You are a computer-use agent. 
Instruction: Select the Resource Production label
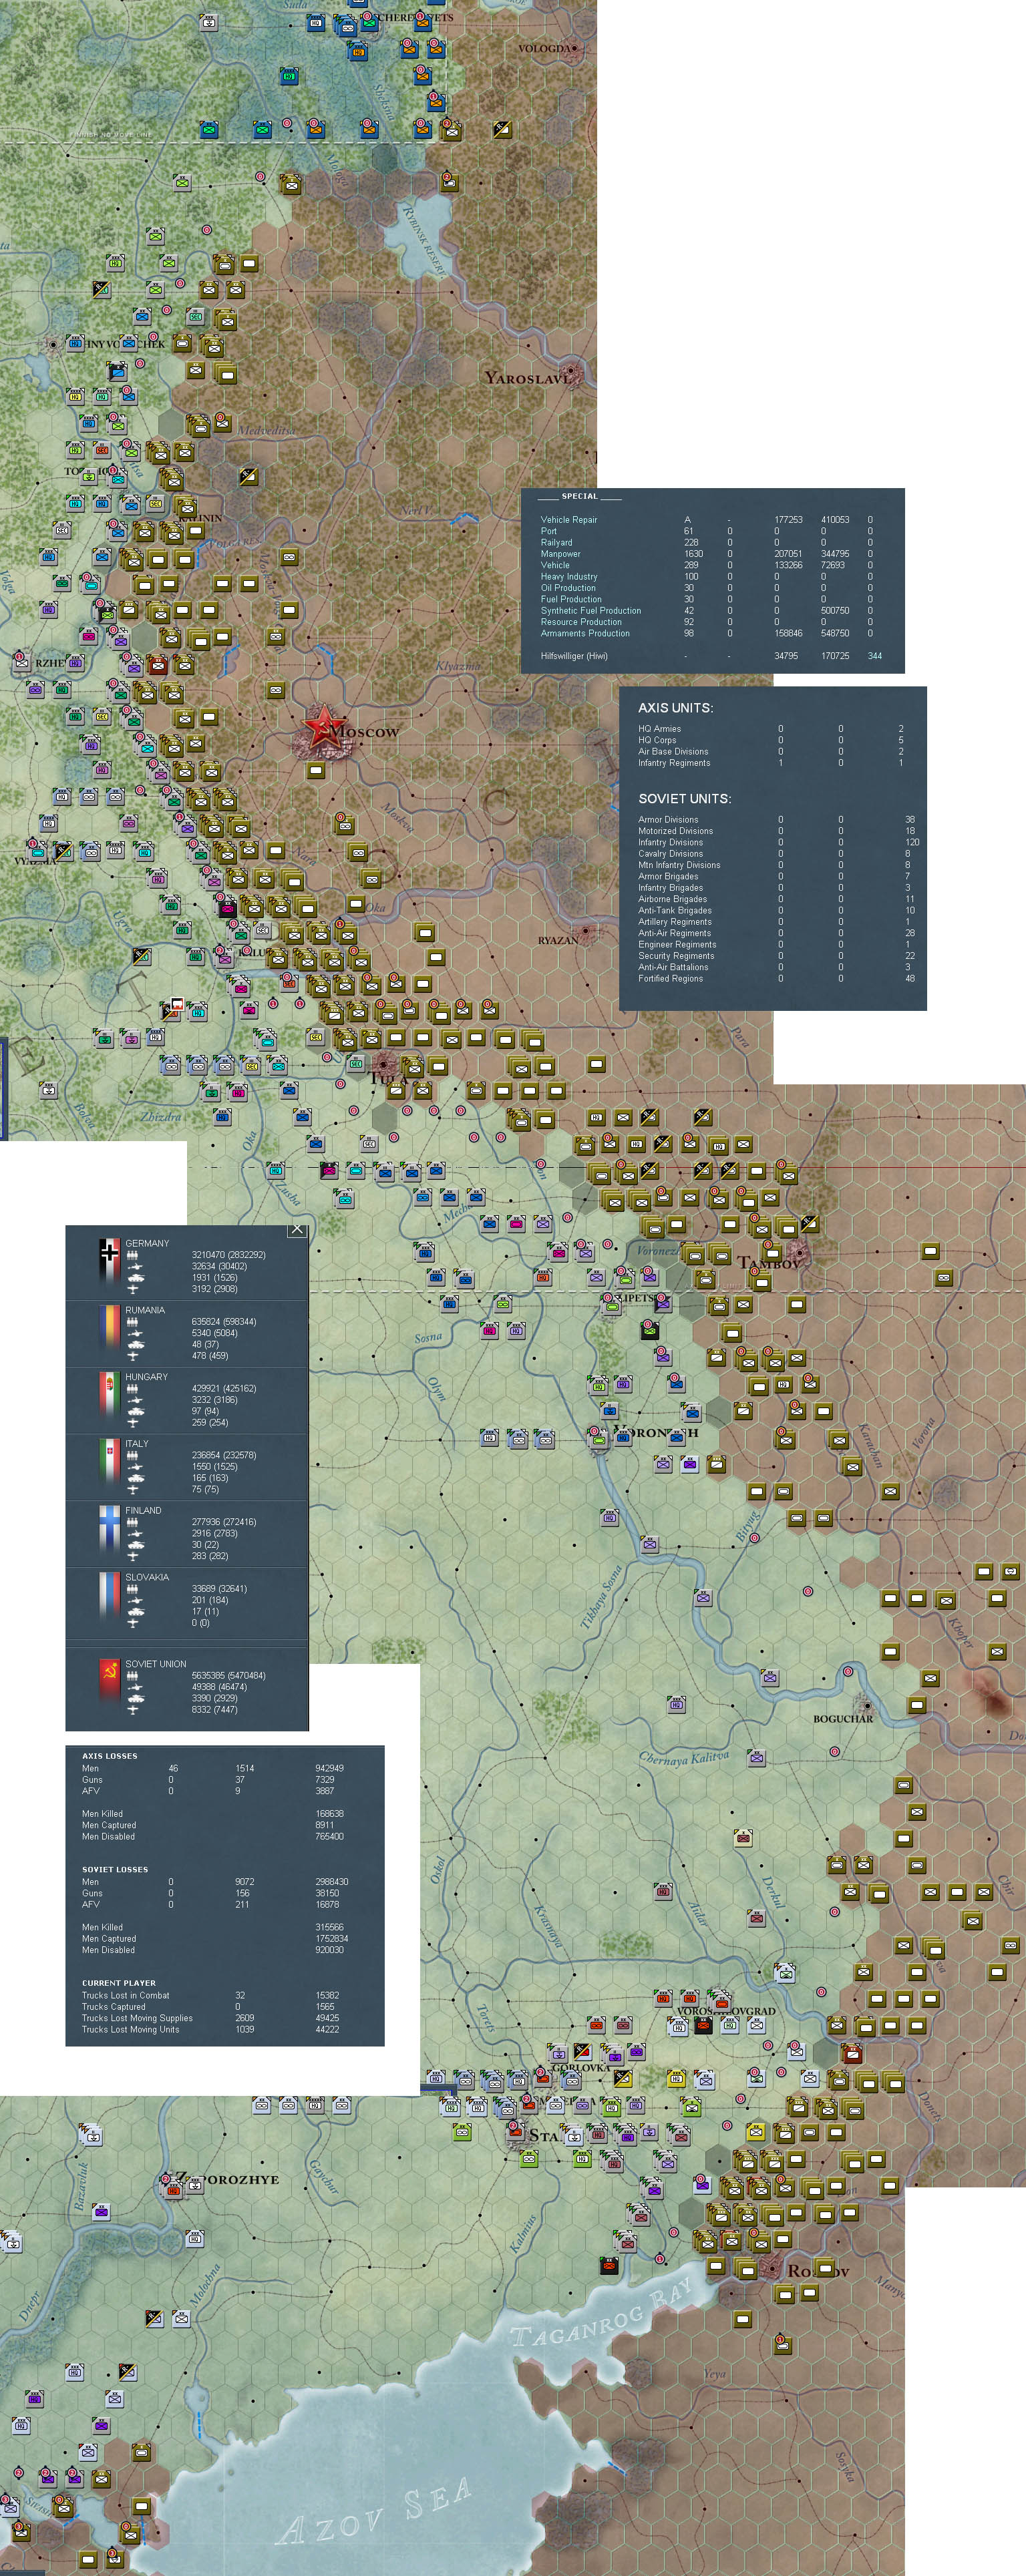coord(581,622)
